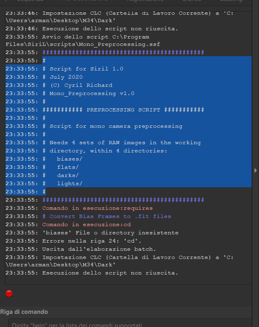
Task: Select the 'July 2020' log line
Action: click(x=66, y=77)
